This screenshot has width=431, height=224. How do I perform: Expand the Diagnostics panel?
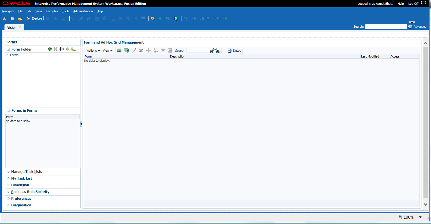[9, 205]
